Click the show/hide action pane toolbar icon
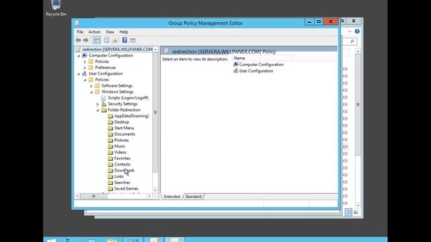This screenshot has height=242, width=431. coord(133,40)
